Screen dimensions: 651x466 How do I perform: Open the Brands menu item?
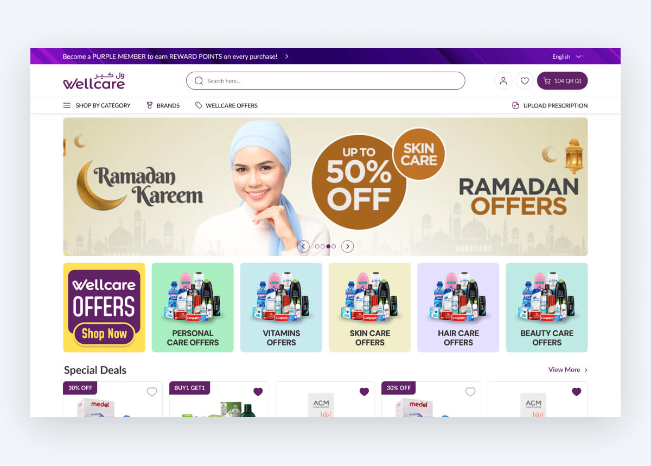coord(163,105)
